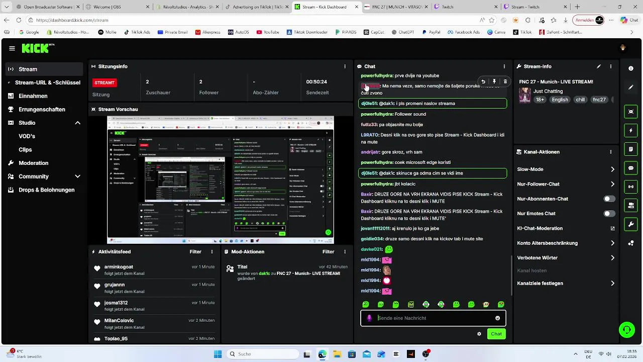
Task: Switch to Welcome | OBS browser tab
Action: [x=117, y=7]
